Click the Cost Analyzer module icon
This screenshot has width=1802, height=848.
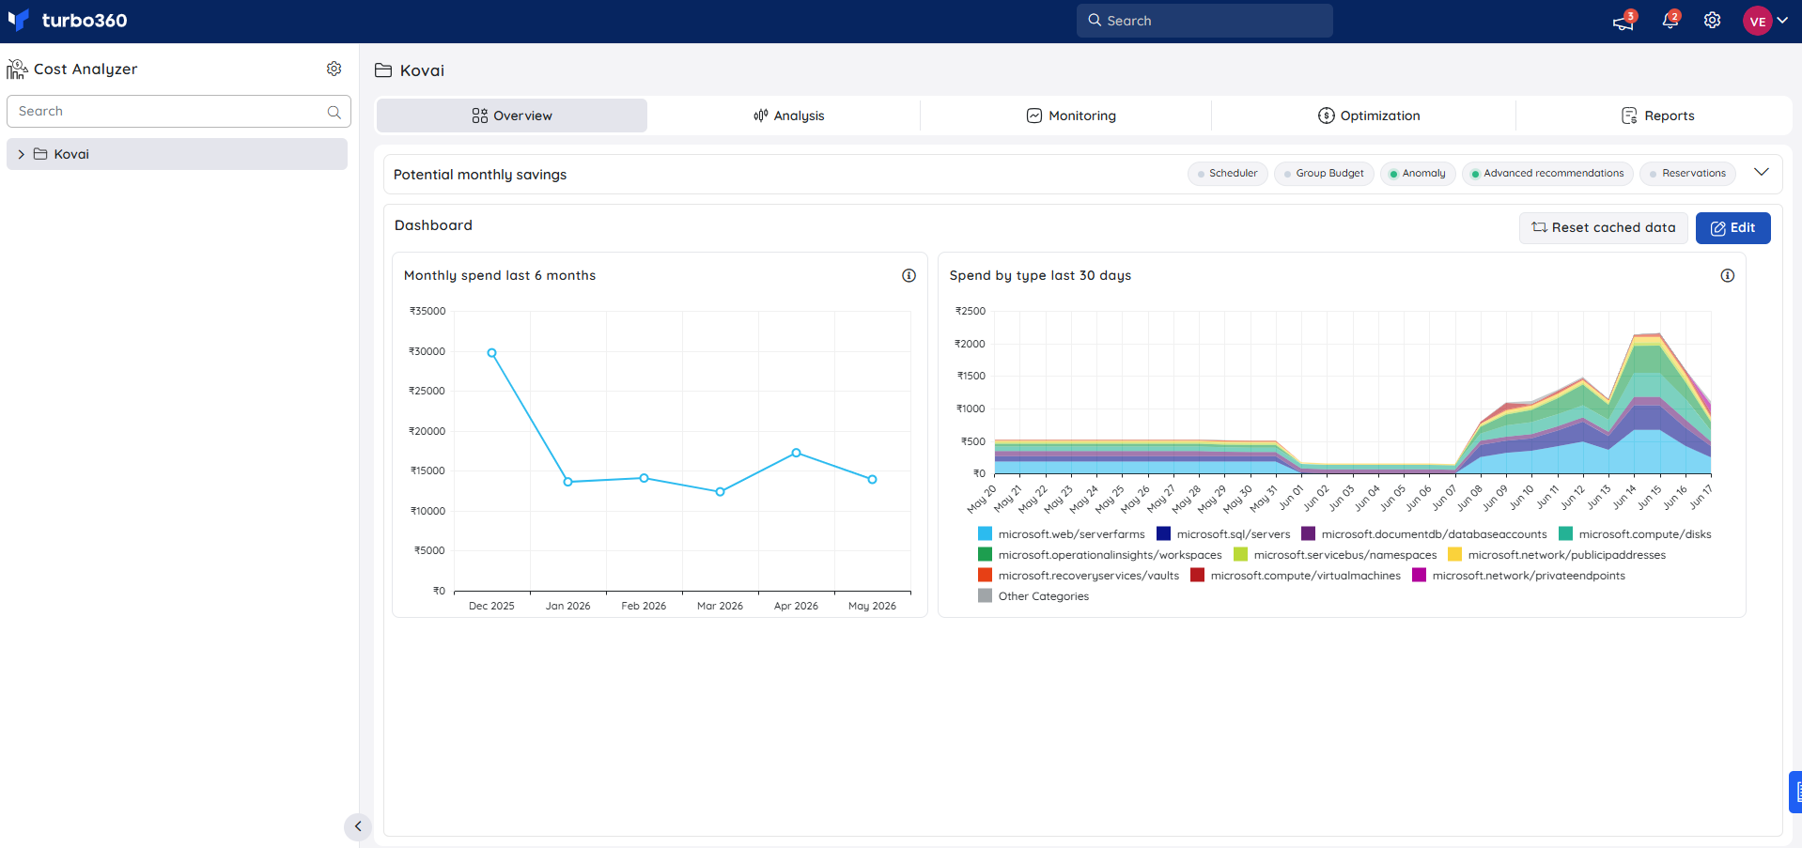click(x=17, y=69)
